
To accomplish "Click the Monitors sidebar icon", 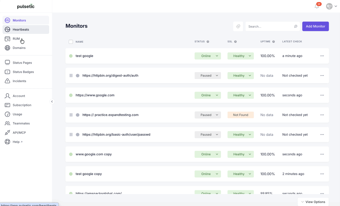I will coord(7,20).
